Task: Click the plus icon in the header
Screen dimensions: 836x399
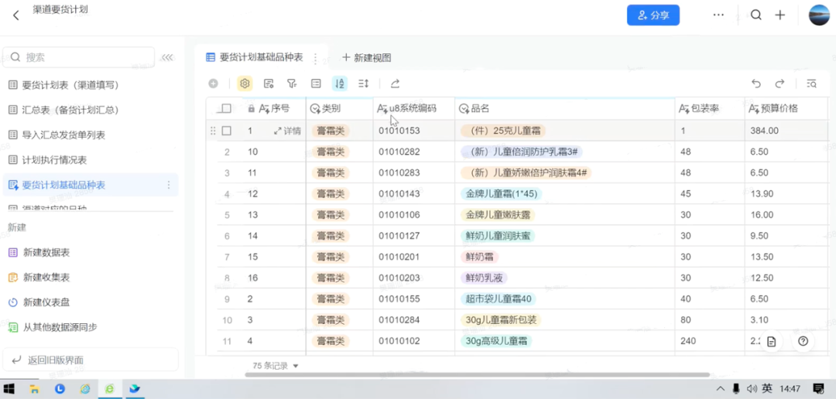Action: click(780, 15)
